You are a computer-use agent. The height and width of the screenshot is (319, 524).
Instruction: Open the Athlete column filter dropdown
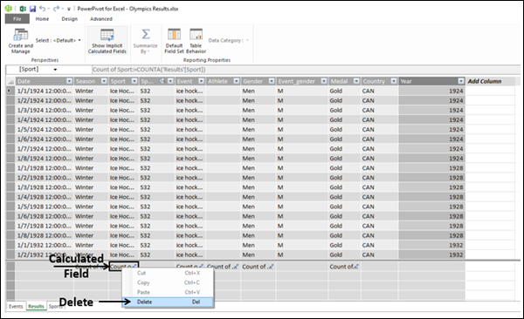pyautogui.click(x=237, y=81)
